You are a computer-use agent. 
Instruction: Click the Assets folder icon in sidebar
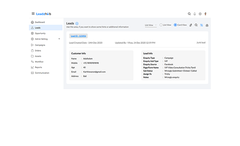click(x=32, y=56)
